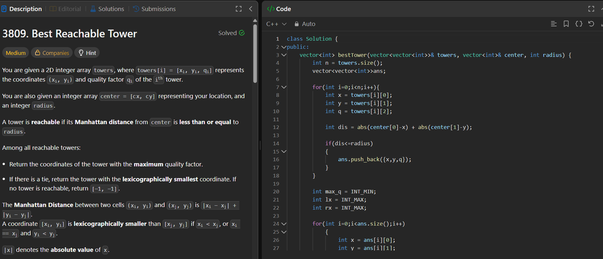Viewport: 603px width, 259px height.
Task: Click 'ans.push_back({x,y,q});' on line 16
Action: (375, 160)
